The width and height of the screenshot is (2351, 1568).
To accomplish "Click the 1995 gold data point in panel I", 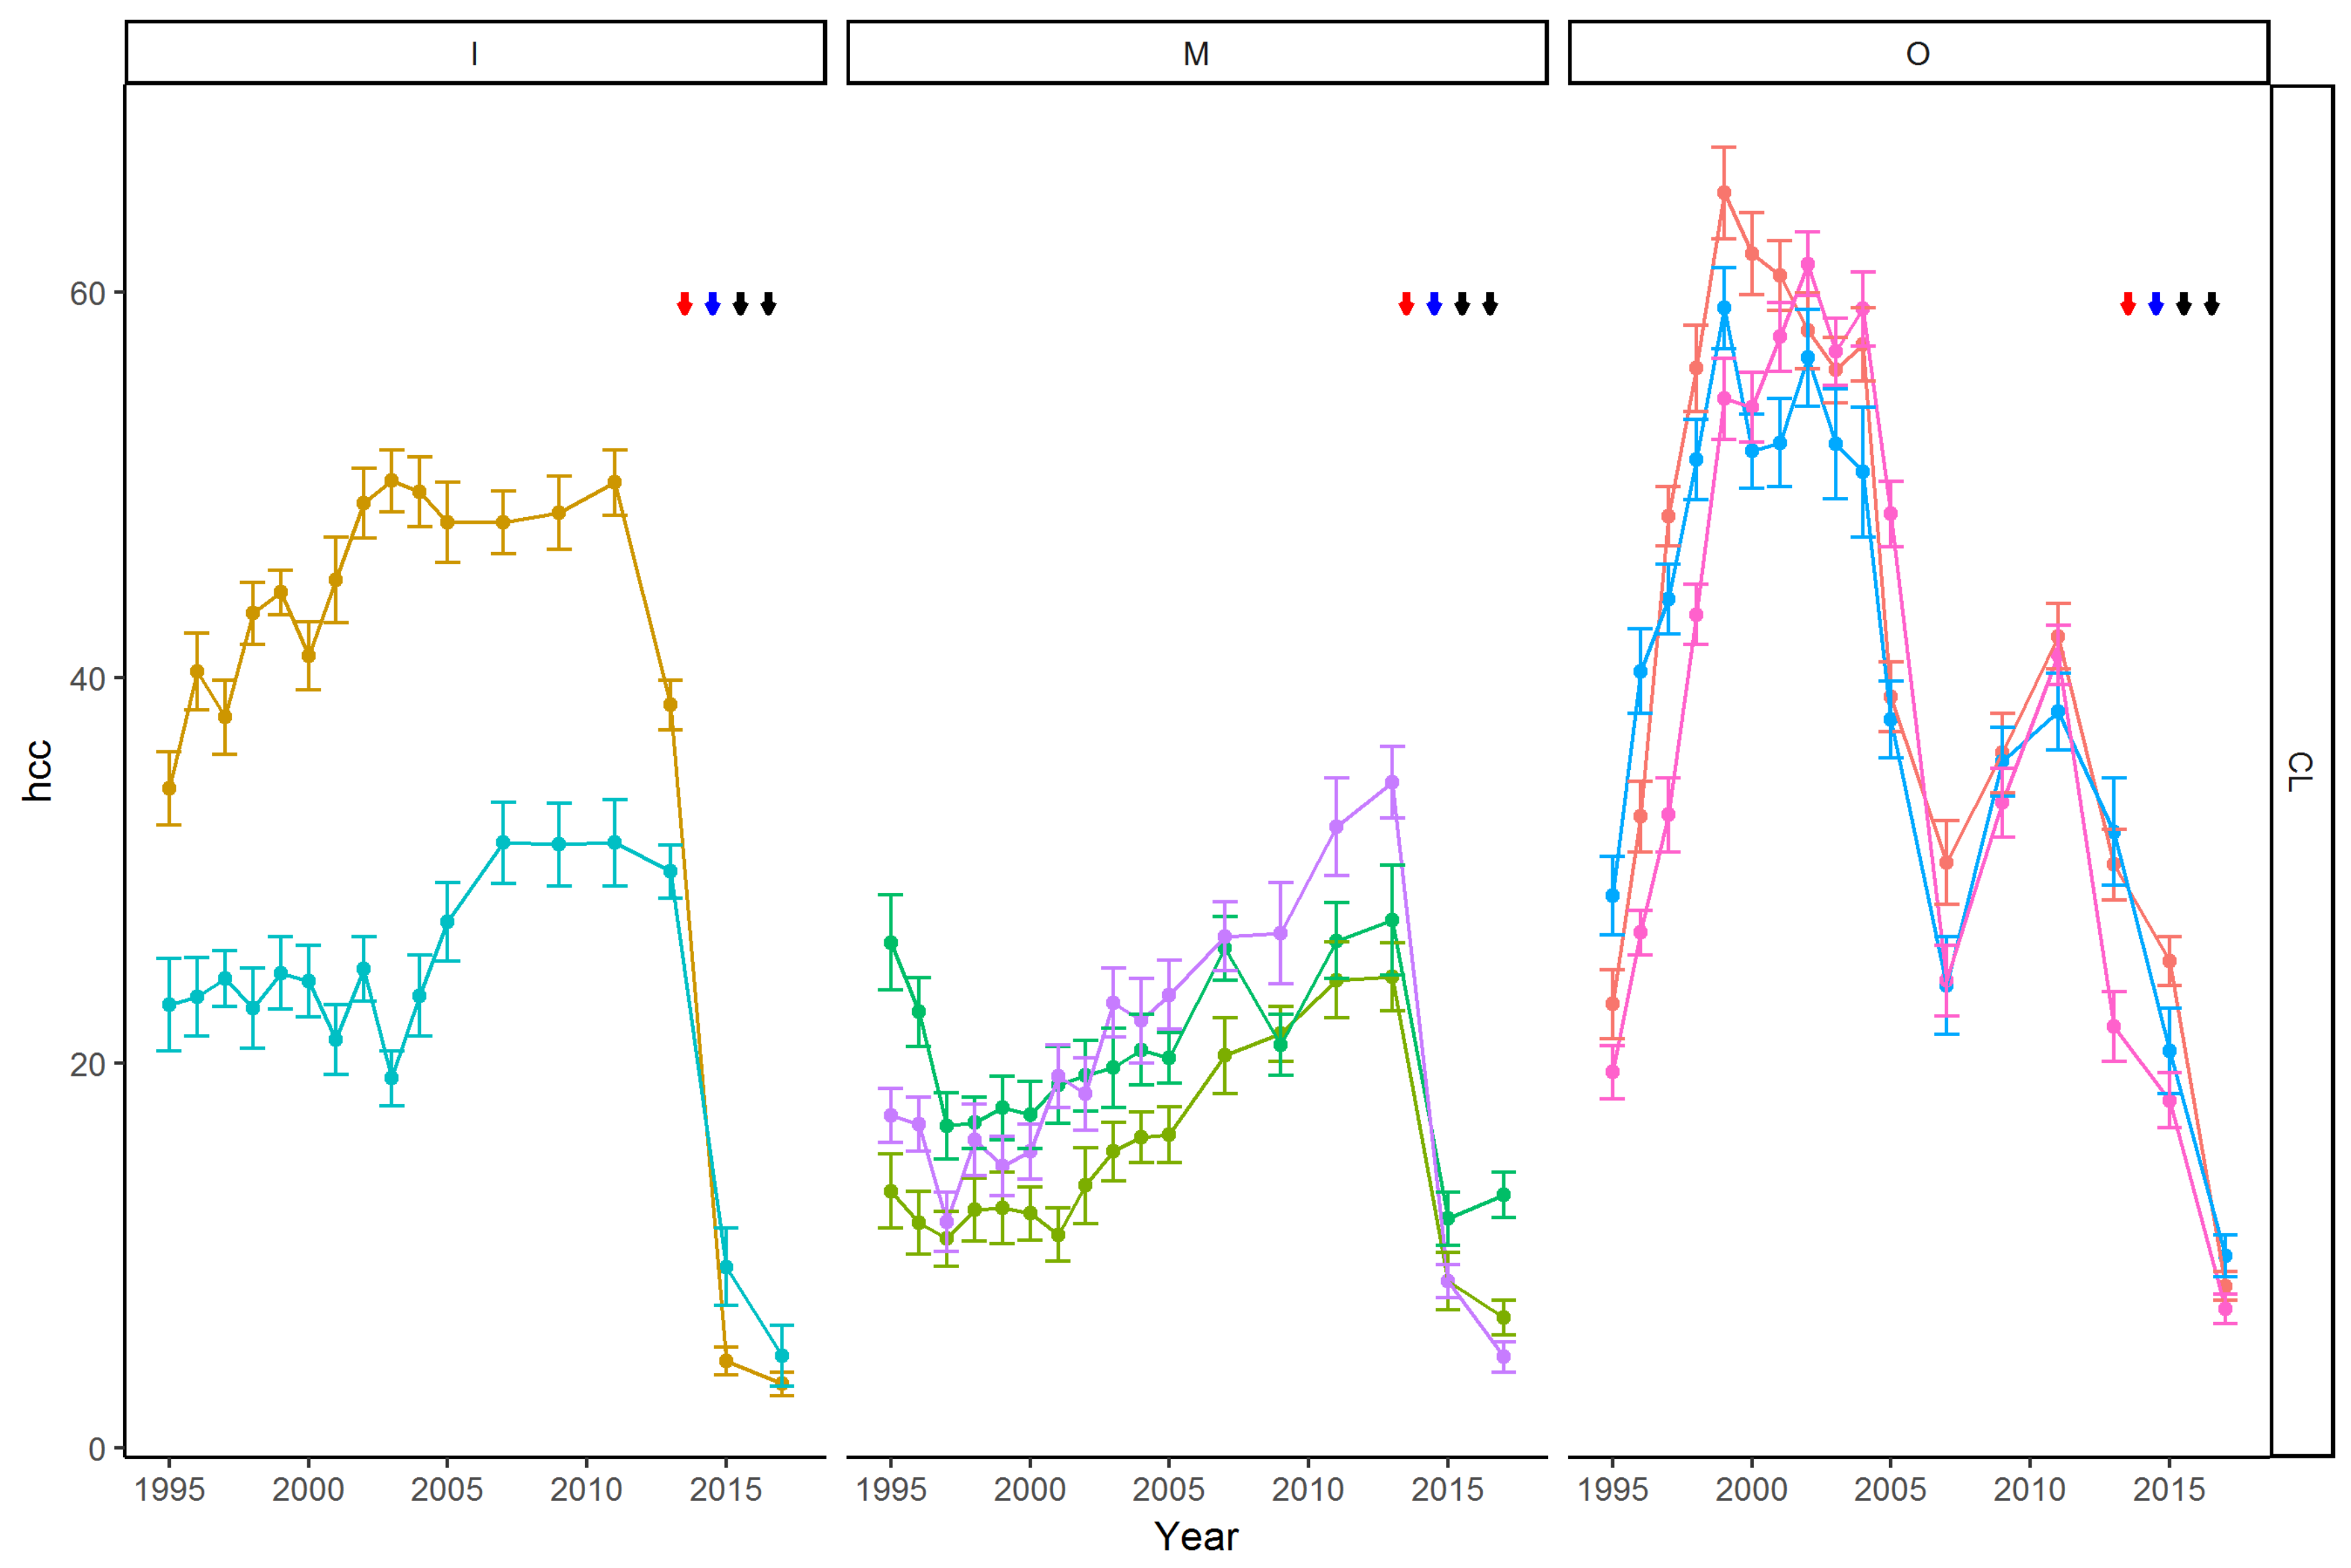I will point(169,788).
